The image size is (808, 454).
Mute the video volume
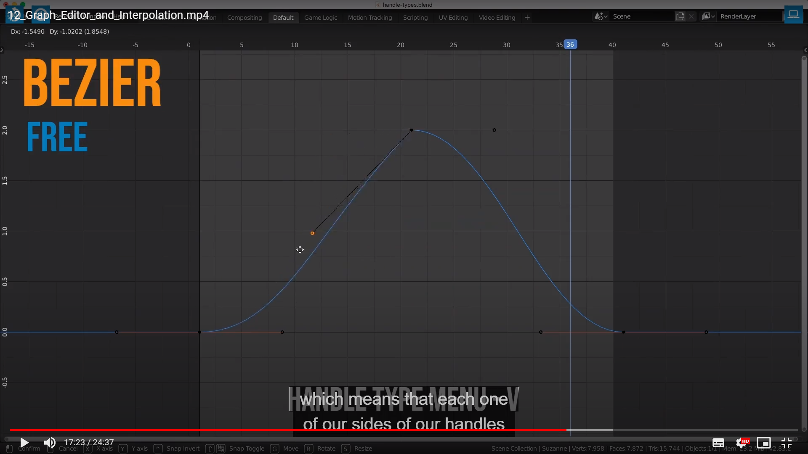50,443
